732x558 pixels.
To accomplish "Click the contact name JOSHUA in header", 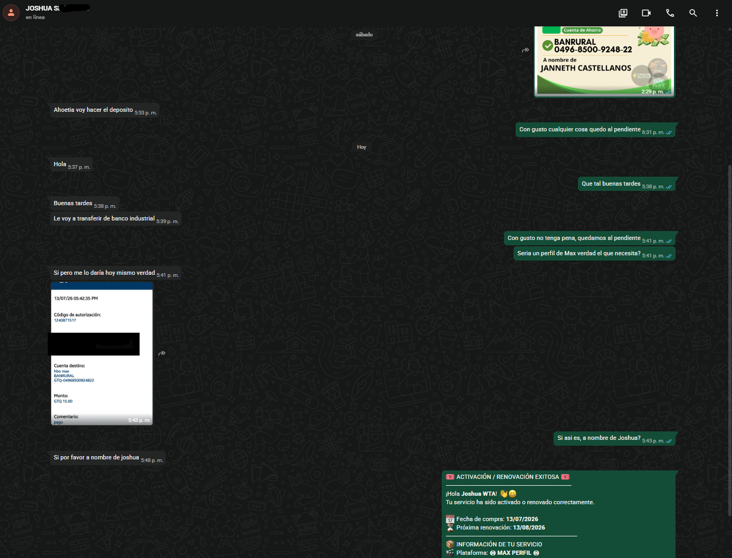I will tap(58, 8).
